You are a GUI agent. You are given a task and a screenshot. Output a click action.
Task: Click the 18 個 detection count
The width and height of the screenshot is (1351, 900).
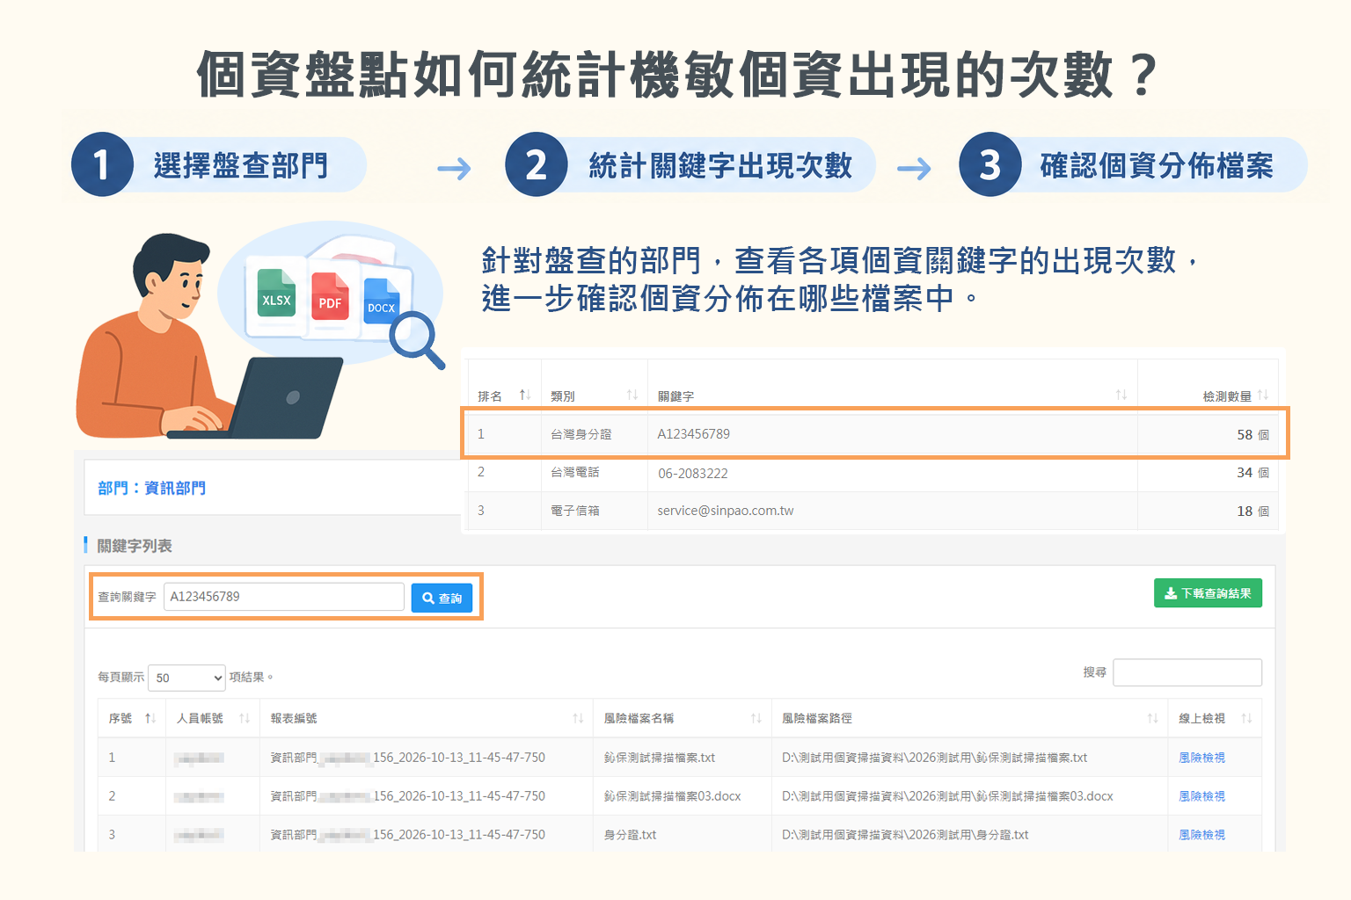click(x=1252, y=512)
